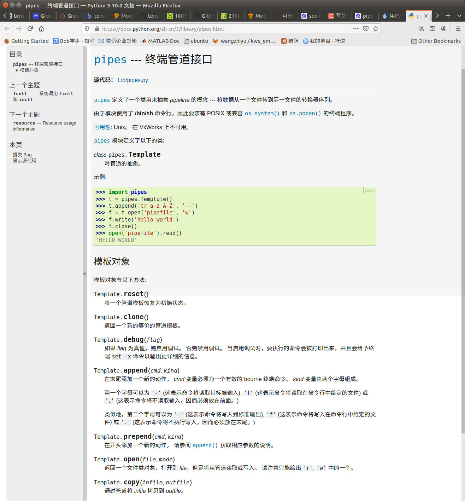The image size is (465, 501).
Task: Hide the >>> prompts in the code example
Action: pos(369,190)
